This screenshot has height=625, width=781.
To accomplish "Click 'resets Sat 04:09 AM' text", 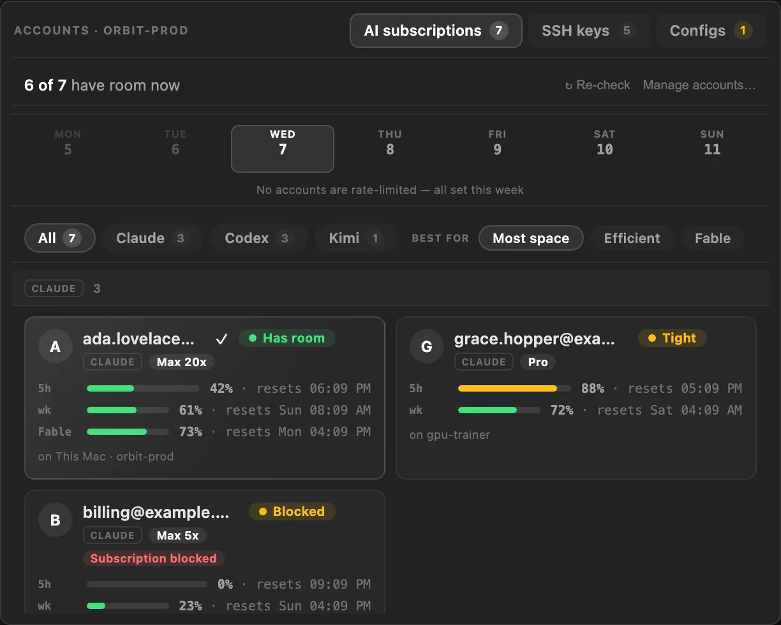I will pos(669,410).
